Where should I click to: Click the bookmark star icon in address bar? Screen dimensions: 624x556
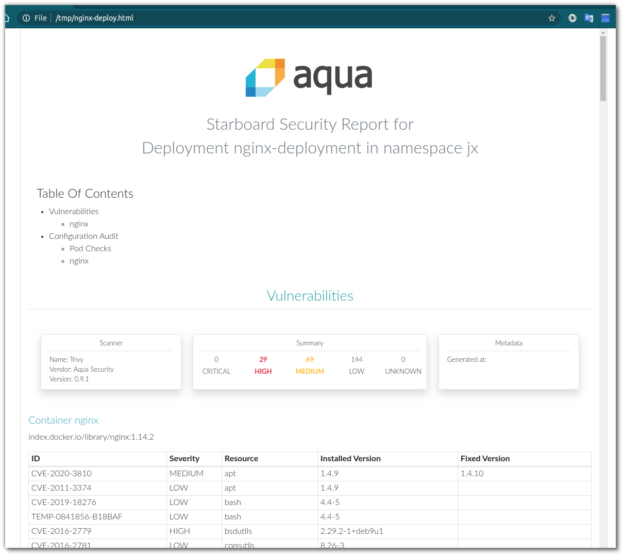click(551, 18)
